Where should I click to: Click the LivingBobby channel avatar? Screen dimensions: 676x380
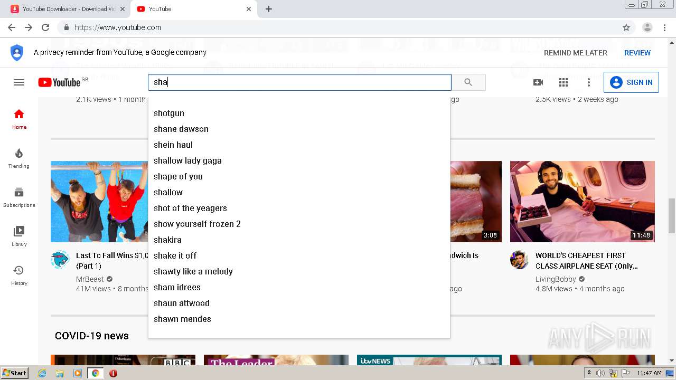point(520,260)
